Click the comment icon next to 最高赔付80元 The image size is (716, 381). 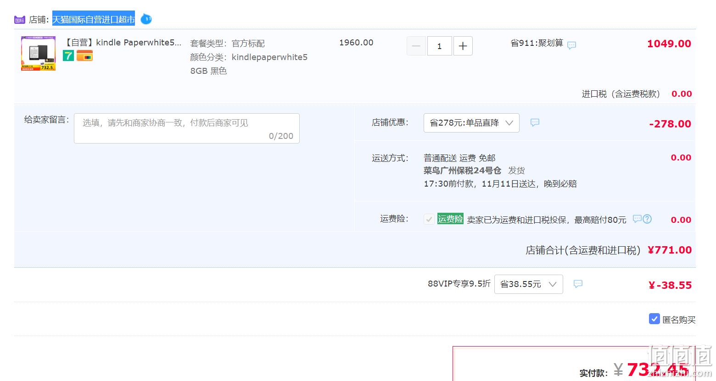click(637, 219)
